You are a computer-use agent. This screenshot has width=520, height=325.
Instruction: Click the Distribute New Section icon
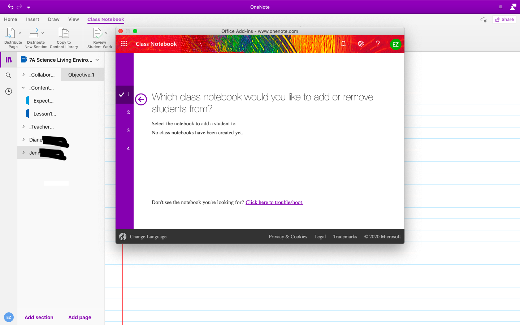pos(34,33)
